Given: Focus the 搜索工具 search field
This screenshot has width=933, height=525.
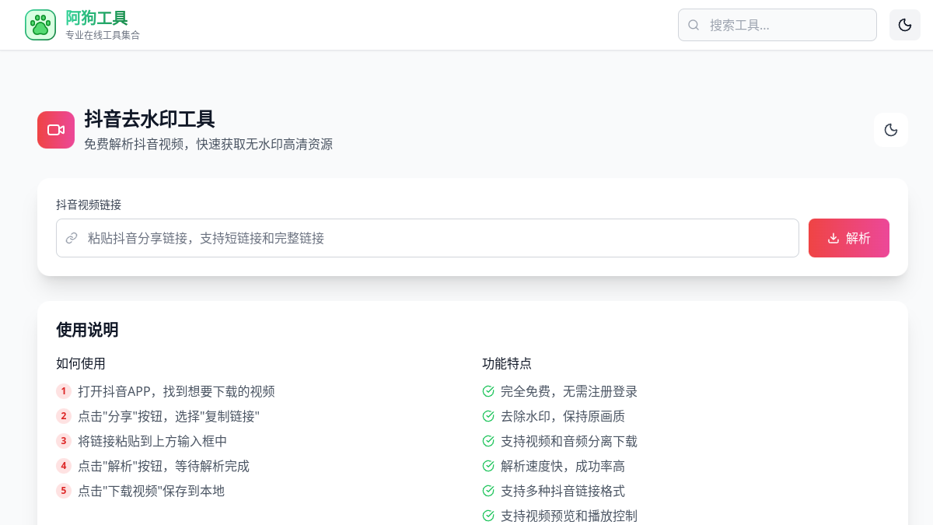Looking at the screenshot, I should [x=777, y=25].
